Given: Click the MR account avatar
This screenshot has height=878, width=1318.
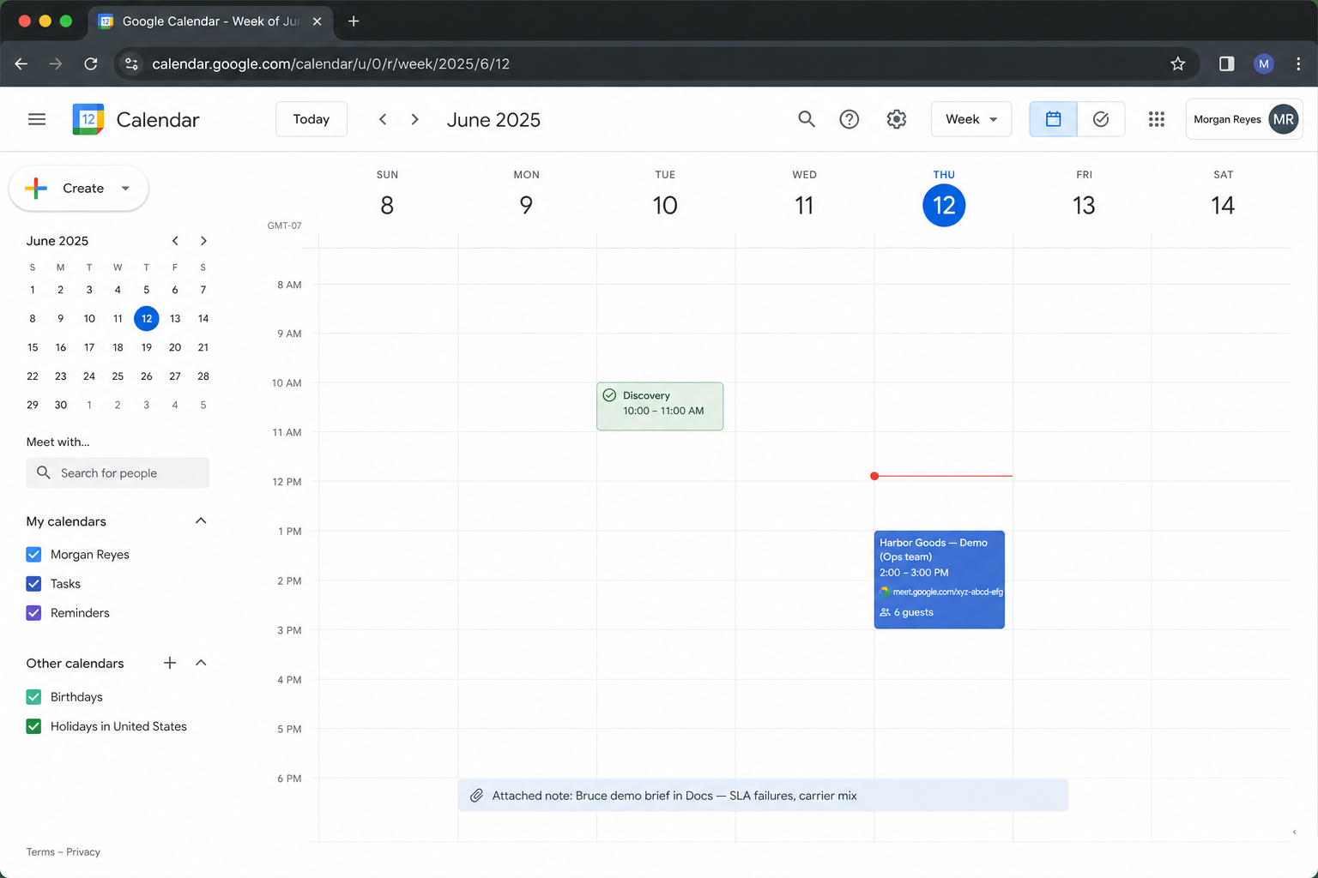Looking at the screenshot, I should coord(1284,119).
